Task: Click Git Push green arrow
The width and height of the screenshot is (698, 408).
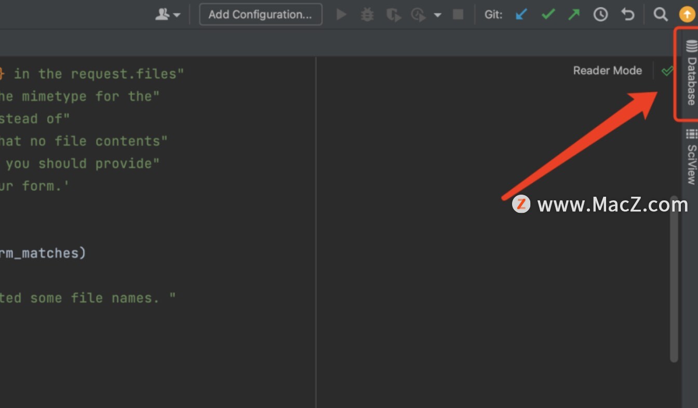Action: click(574, 15)
